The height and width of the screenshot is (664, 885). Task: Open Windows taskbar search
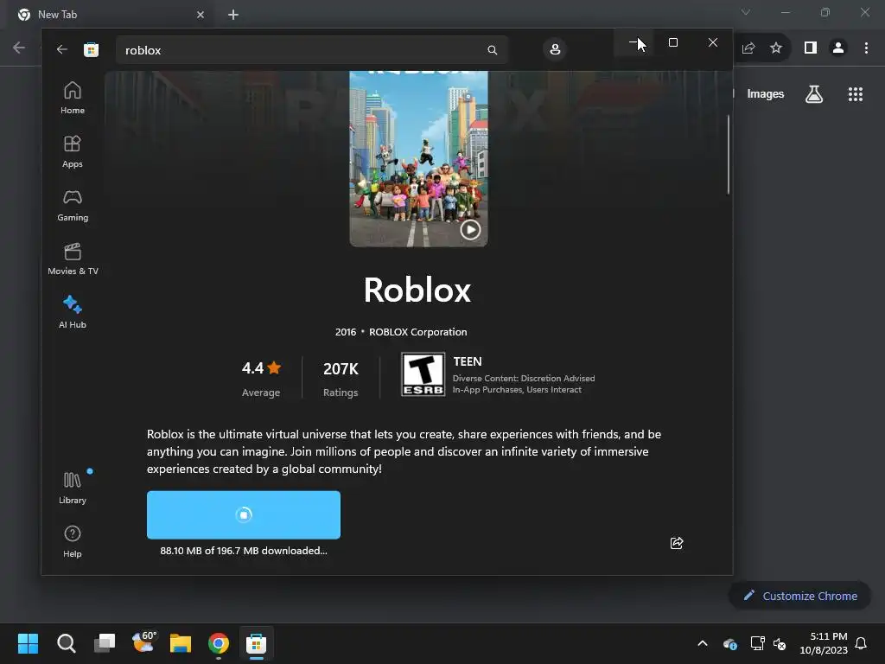66,643
